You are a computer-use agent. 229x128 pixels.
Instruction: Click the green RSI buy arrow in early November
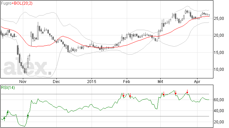[x=28, y=116]
